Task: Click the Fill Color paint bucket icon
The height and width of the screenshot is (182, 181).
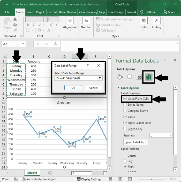Action: click(x=39, y=30)
